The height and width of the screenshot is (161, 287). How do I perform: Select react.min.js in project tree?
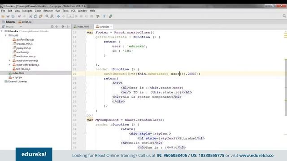coord(21,52)
